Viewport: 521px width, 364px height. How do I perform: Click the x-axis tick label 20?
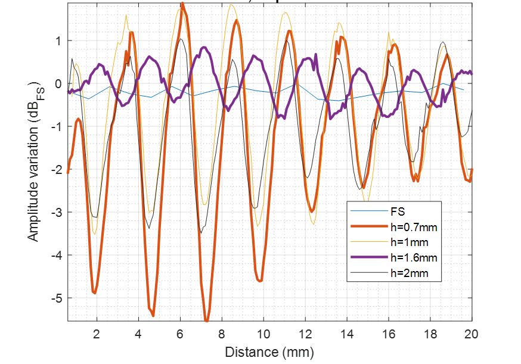pos(472,333)
